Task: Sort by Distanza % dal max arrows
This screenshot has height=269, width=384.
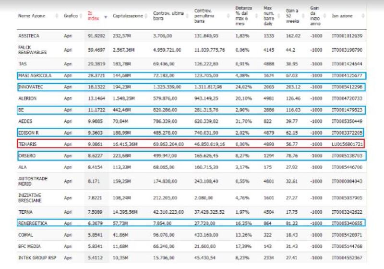Action: [256, 16]
